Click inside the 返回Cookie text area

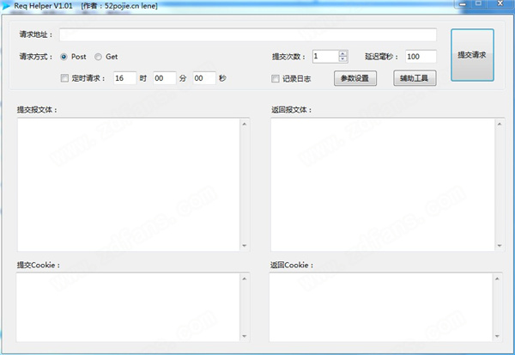(381, 307)
